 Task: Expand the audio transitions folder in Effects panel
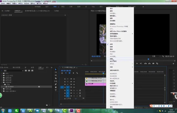pos(2,80)
